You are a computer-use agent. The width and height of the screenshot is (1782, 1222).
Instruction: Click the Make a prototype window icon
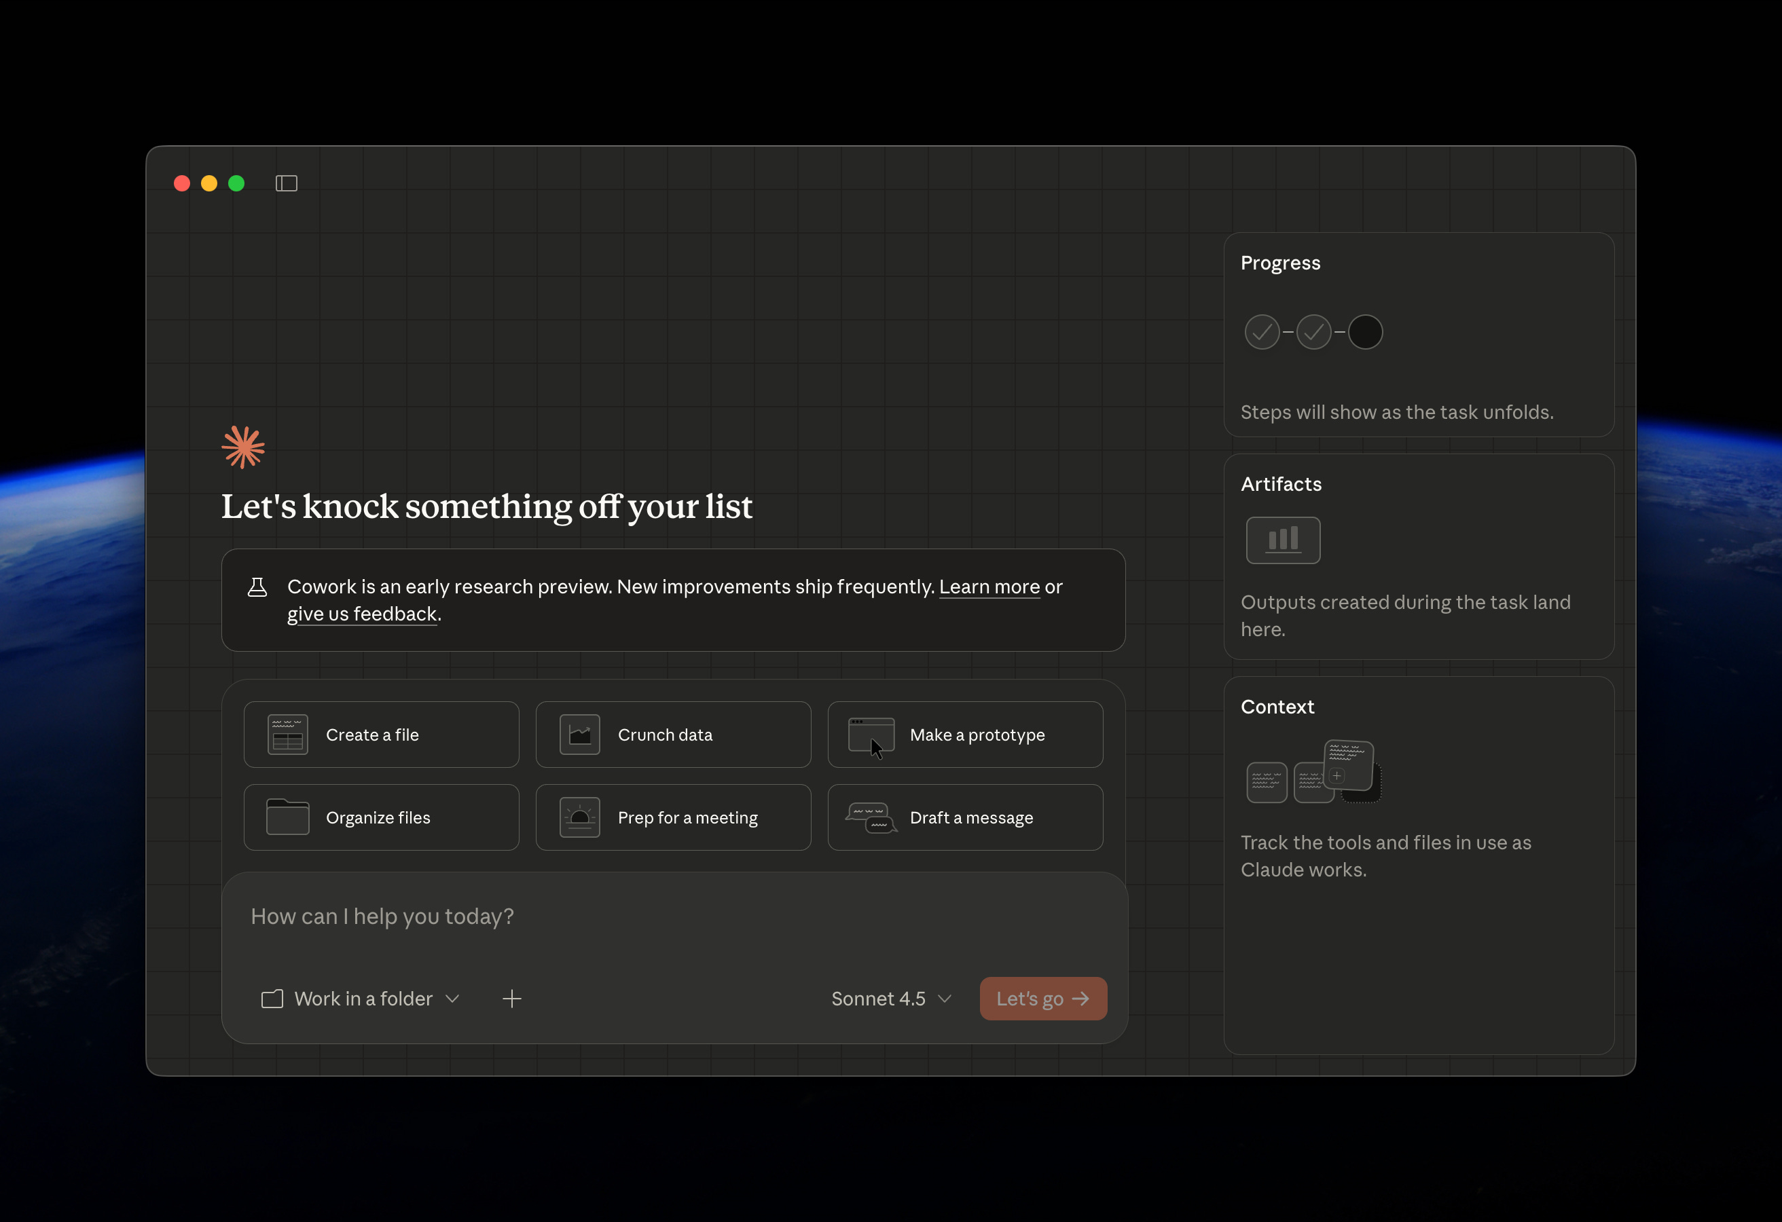point(871,735)
